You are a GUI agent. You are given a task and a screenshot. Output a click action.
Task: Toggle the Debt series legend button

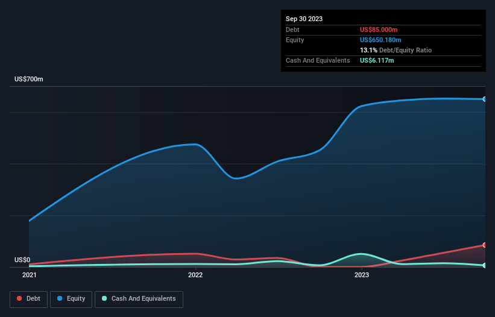click(x=29, y=299)
